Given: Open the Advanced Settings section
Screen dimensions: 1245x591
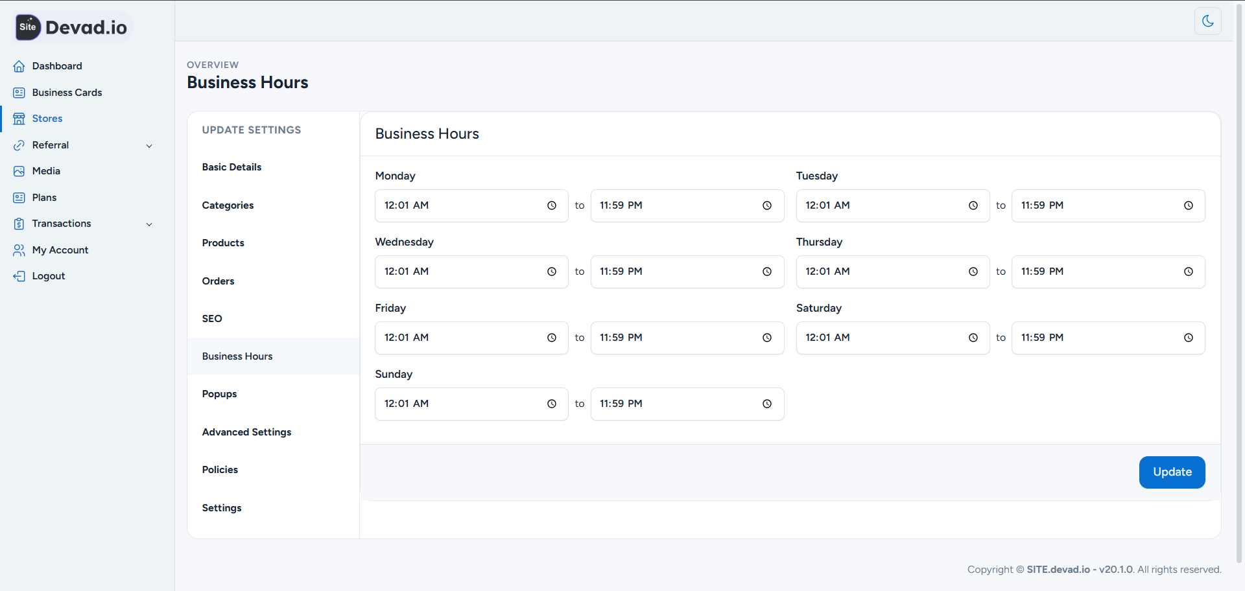Looking at the screenshot, I should click(x=246, y=432).
